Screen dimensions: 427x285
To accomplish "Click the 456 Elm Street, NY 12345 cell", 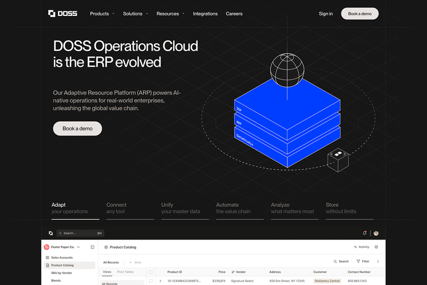I will pos(287,281).
